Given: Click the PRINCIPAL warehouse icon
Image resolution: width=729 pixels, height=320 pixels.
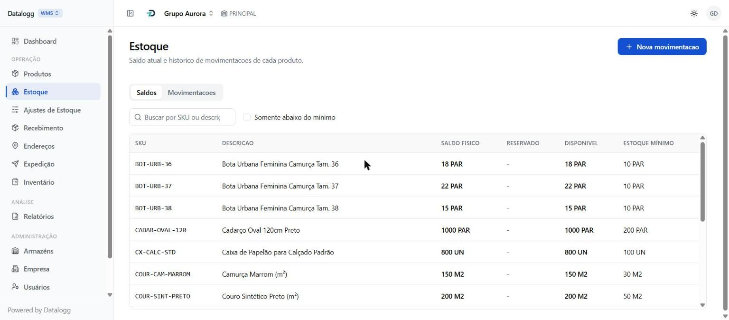Looking at the screenshot, I should (224, 14).
